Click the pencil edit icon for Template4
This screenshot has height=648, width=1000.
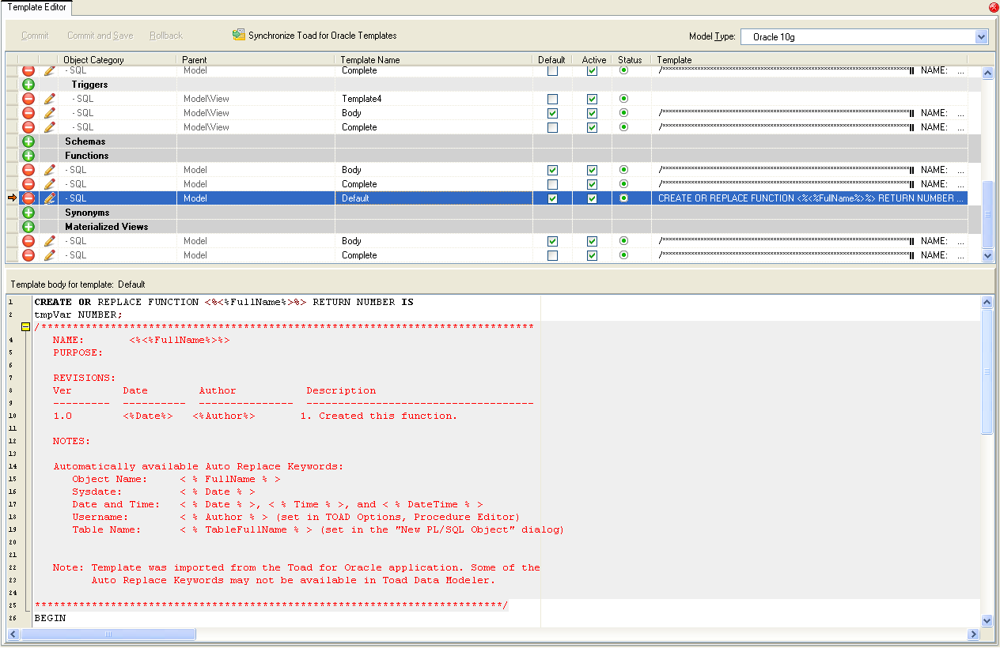(50, 99)
